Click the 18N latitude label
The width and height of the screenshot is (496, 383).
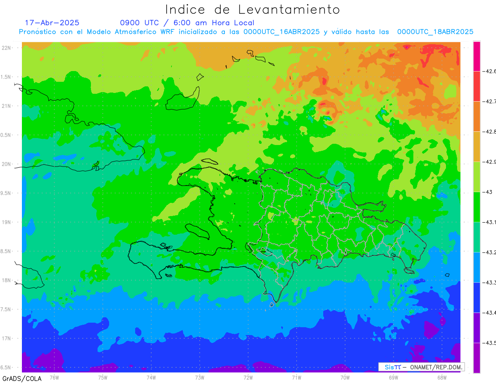coord(7,280)
